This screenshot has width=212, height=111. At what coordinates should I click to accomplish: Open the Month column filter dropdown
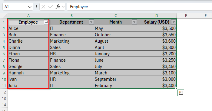pyautogui.click(x=134, y=22)
